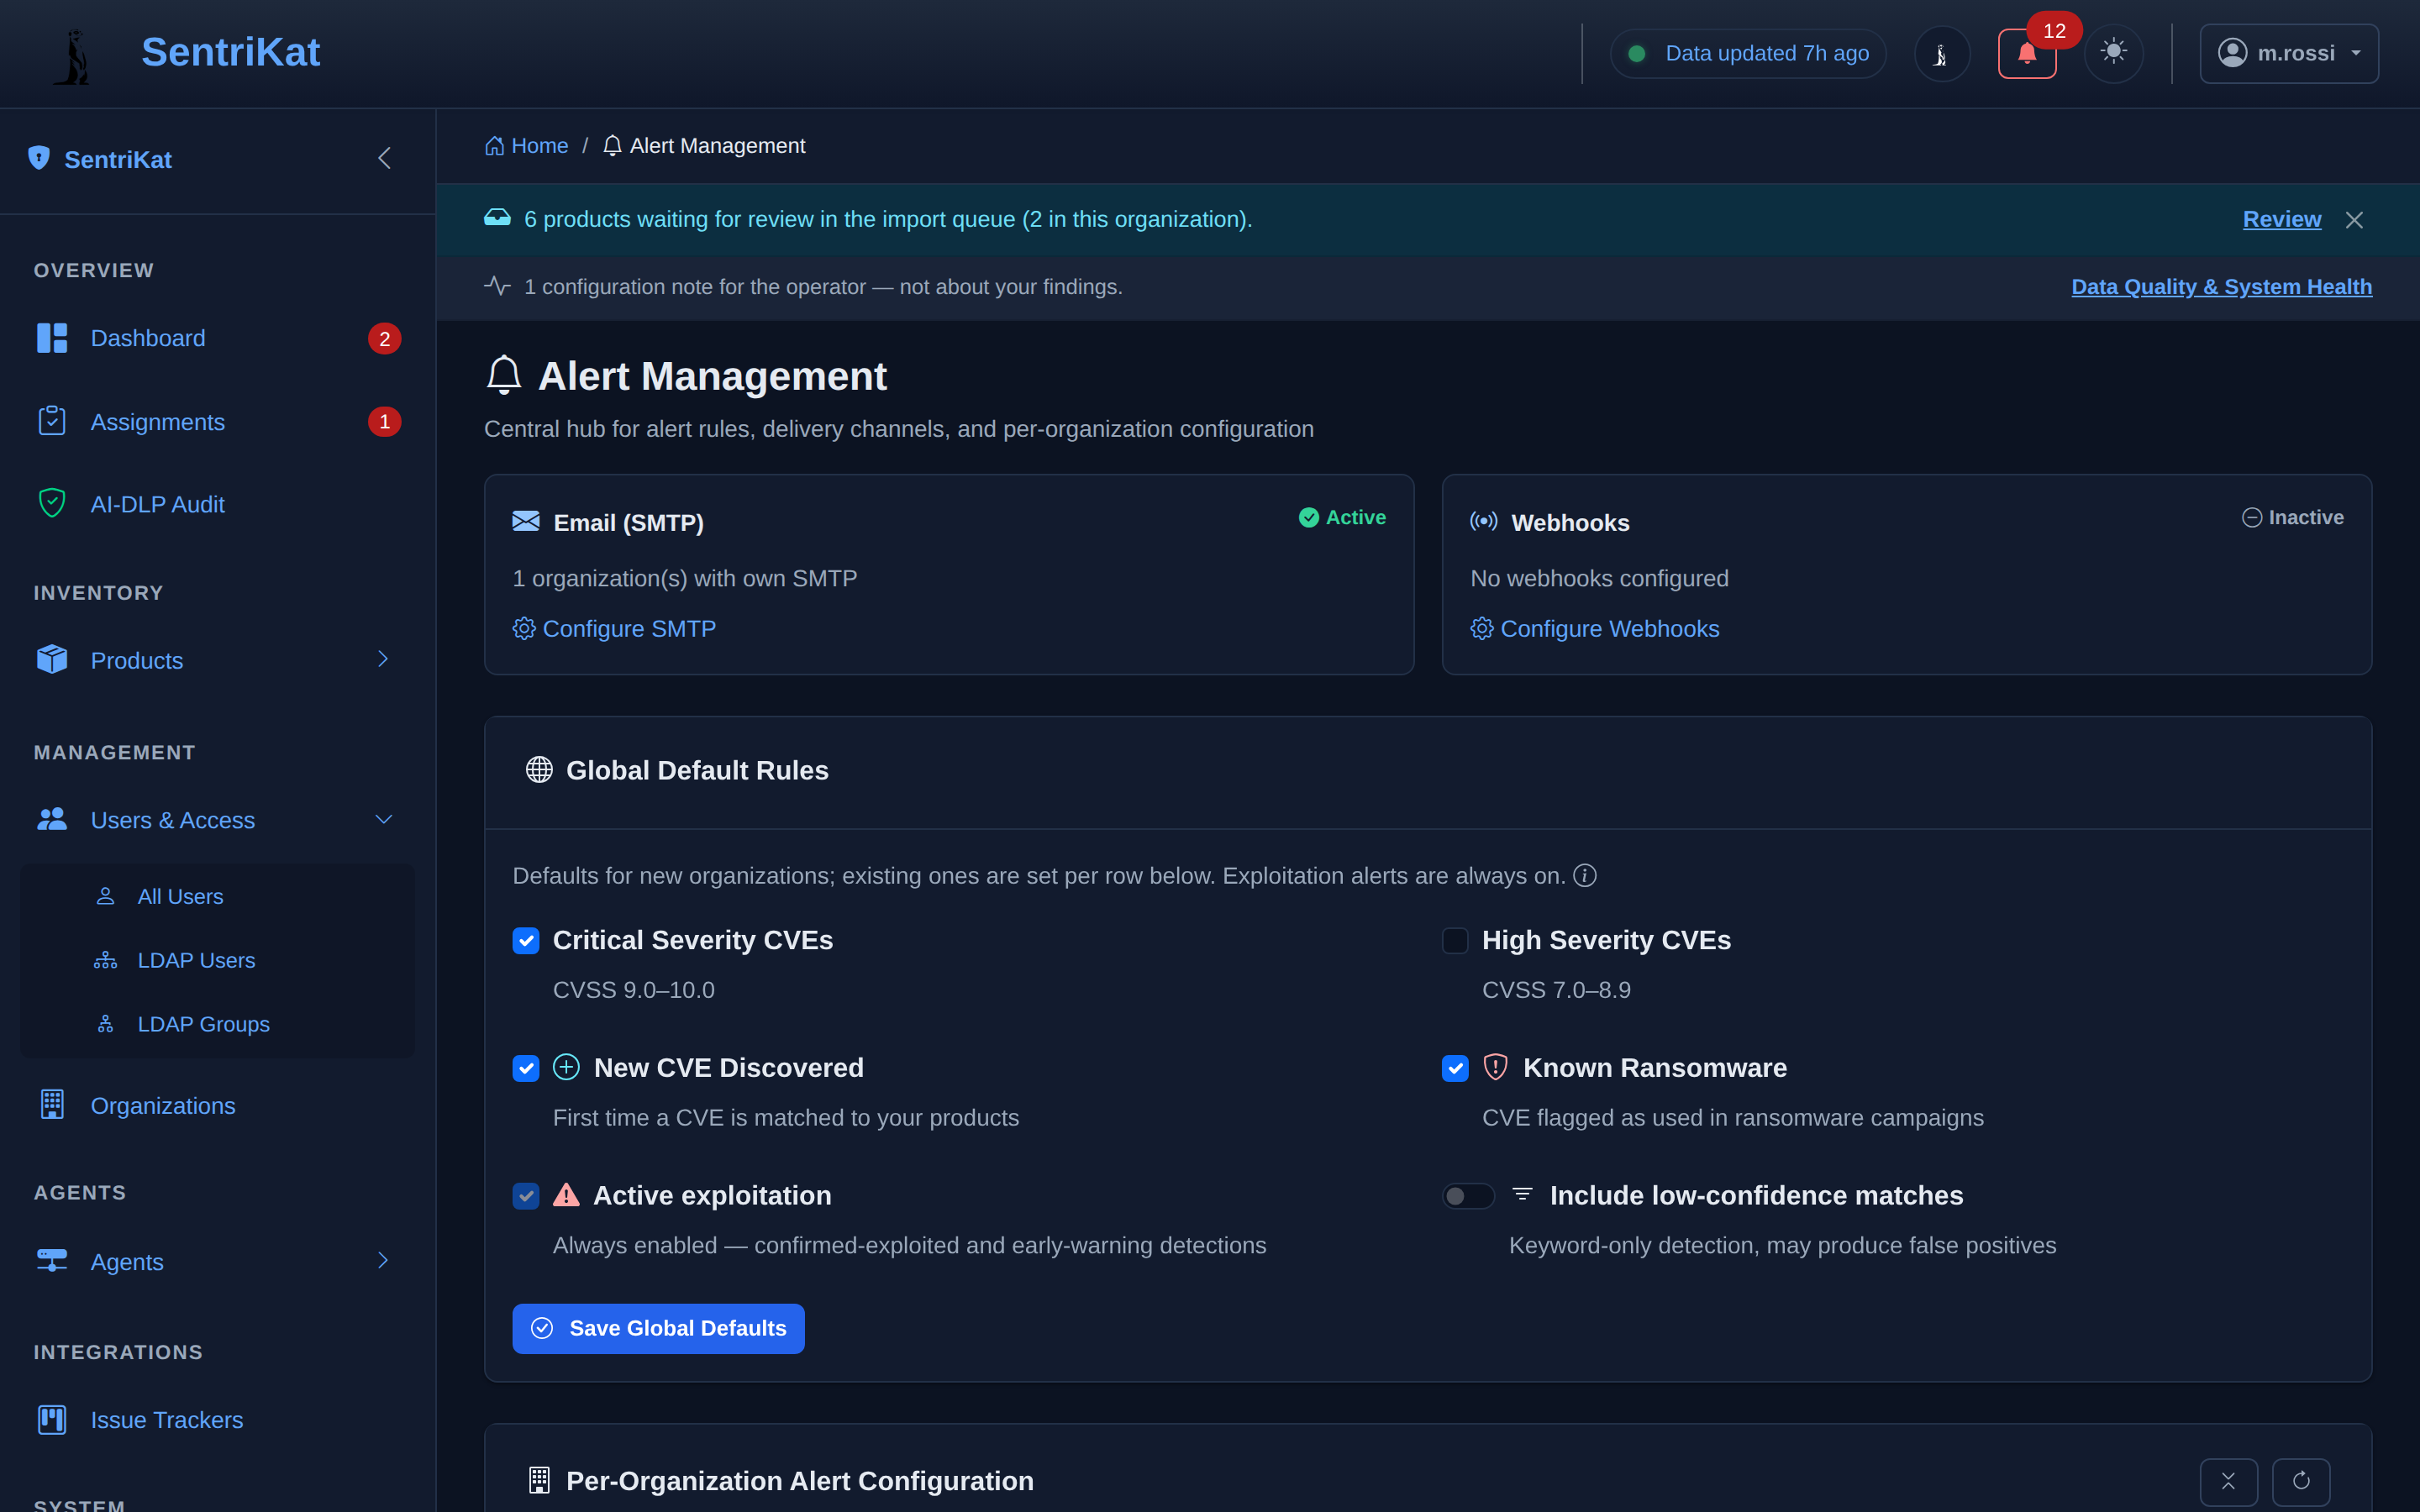2420x1512 pixels.
Task: Uncheck New CVE Discovered checkbox
Action: tap(526, 1068)
